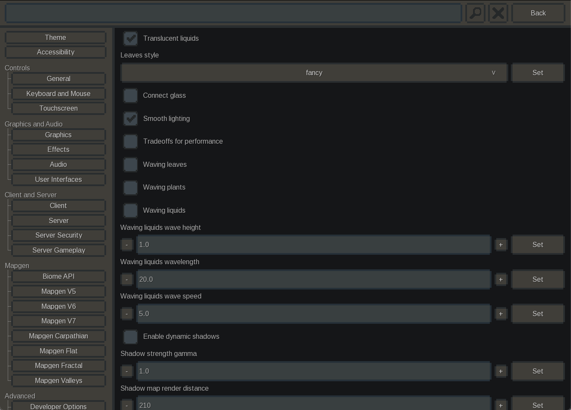
Task: Disable Translucent liquids checkbox
Action: tap(131, 39)
